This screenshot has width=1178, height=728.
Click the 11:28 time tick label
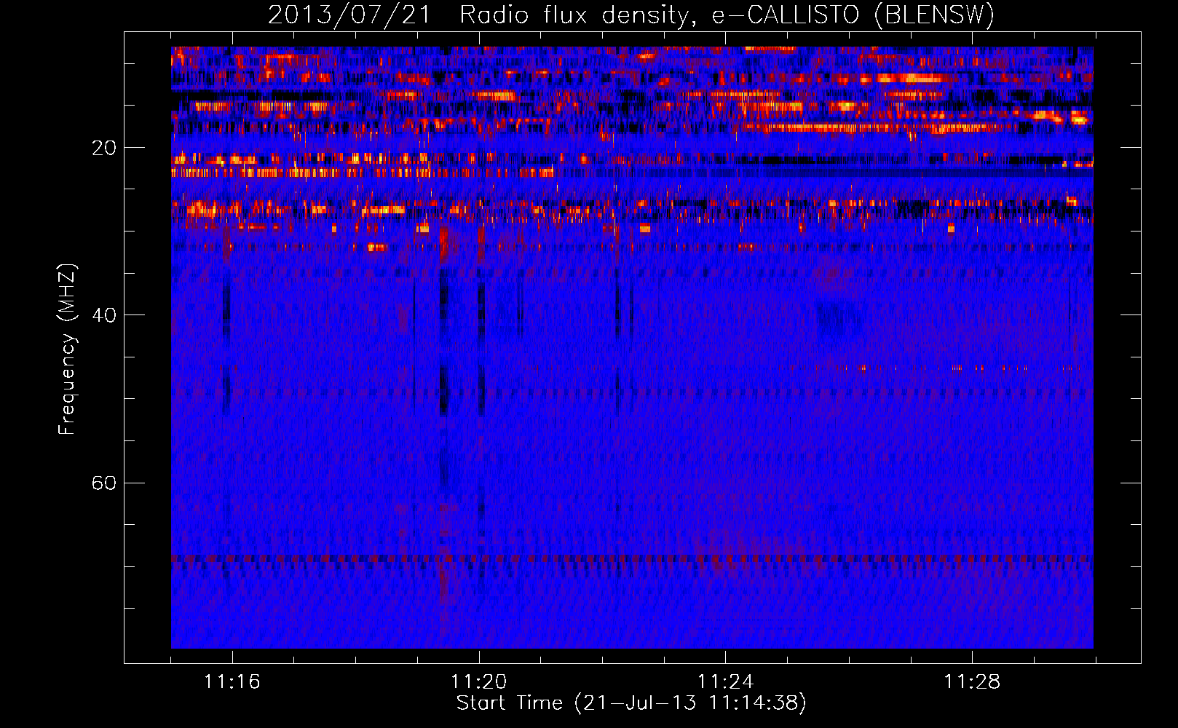[972, 682]
